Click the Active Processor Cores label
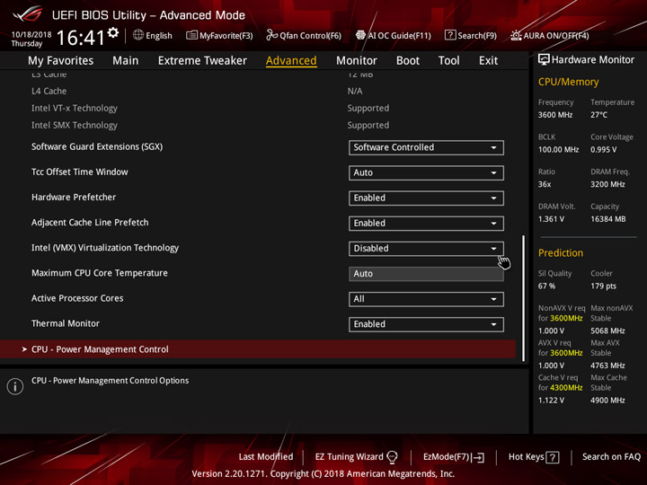The width and height of the screenshot is (647, 485). [77, 298]
